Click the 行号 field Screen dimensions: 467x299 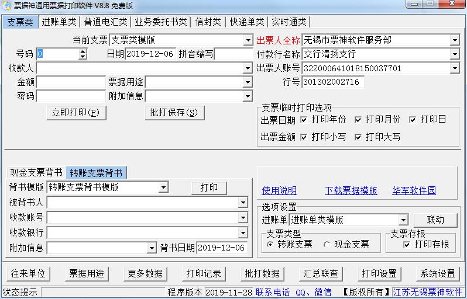333,82
